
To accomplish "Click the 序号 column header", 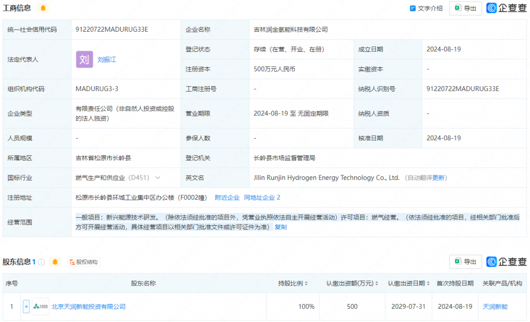I will pos(12,283).
